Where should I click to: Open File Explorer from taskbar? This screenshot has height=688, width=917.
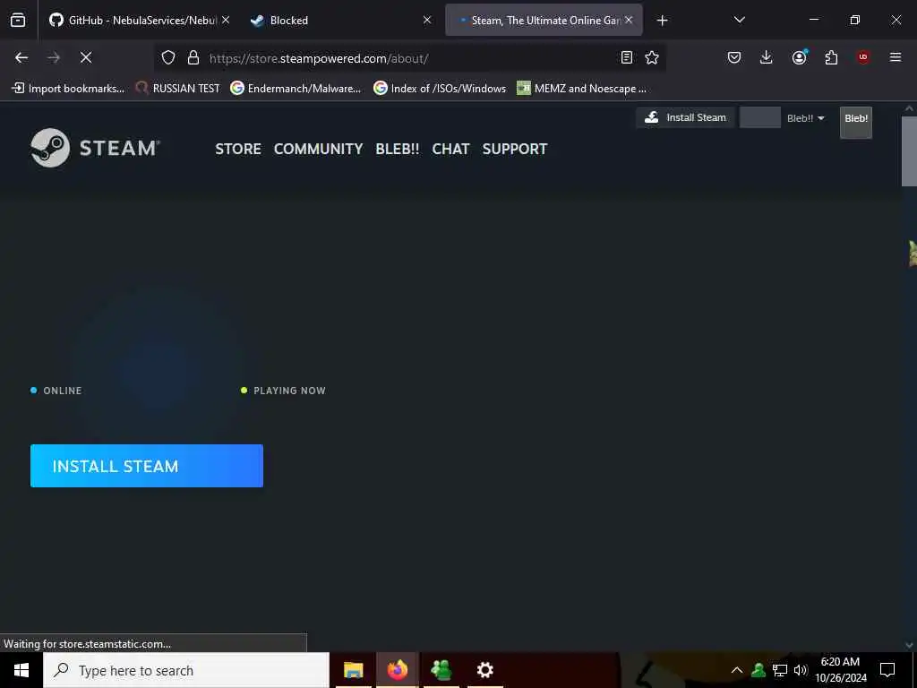(353, 670)
